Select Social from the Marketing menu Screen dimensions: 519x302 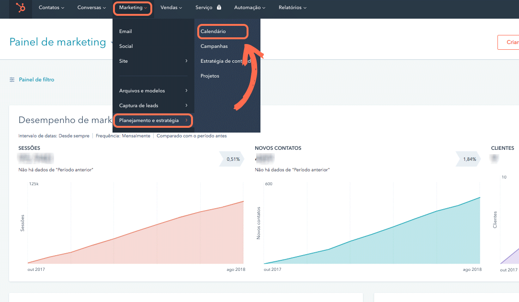[126, 46]
